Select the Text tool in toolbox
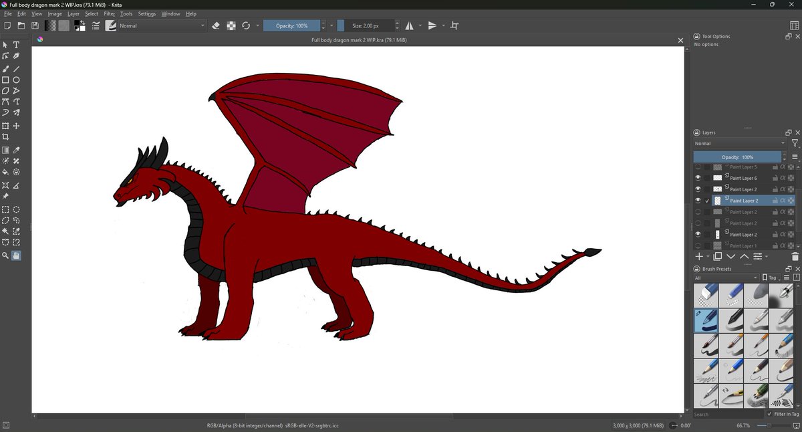The height and width of the screenshot is (432, 802). point(17,45)
